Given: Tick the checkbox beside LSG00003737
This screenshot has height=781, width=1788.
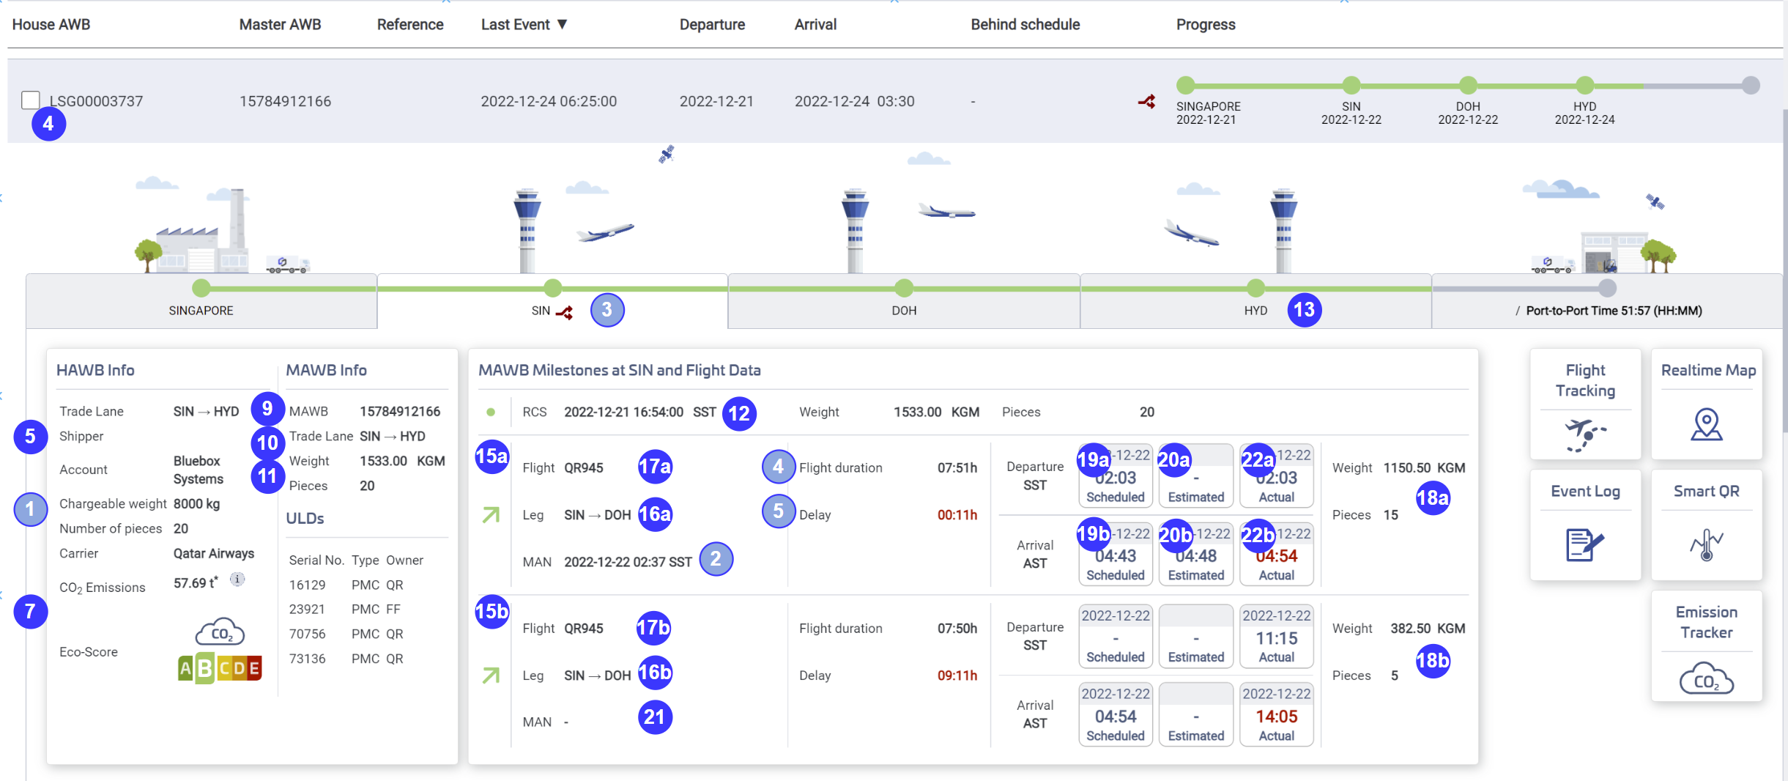Looking at the screenshot, I should coord(31,100).
